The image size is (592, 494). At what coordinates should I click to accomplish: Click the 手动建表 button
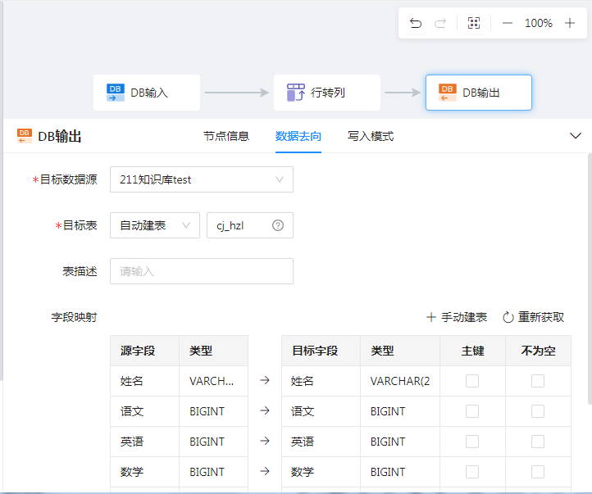457,317
